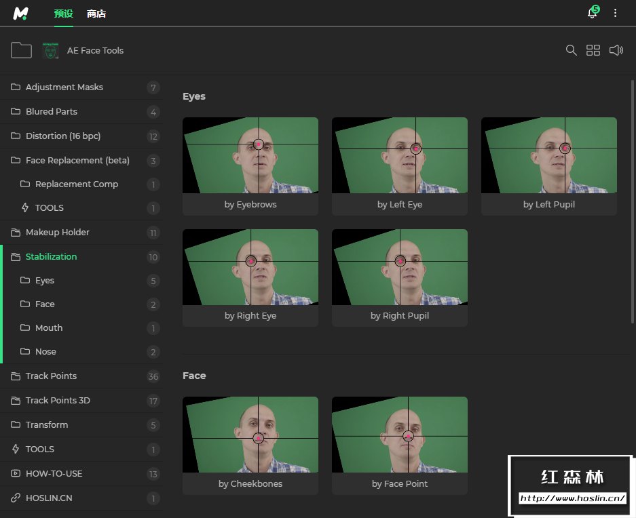Expand the Makeup Holder folder
The height and width of the screenshot is (518, 636).
point(81,233)
